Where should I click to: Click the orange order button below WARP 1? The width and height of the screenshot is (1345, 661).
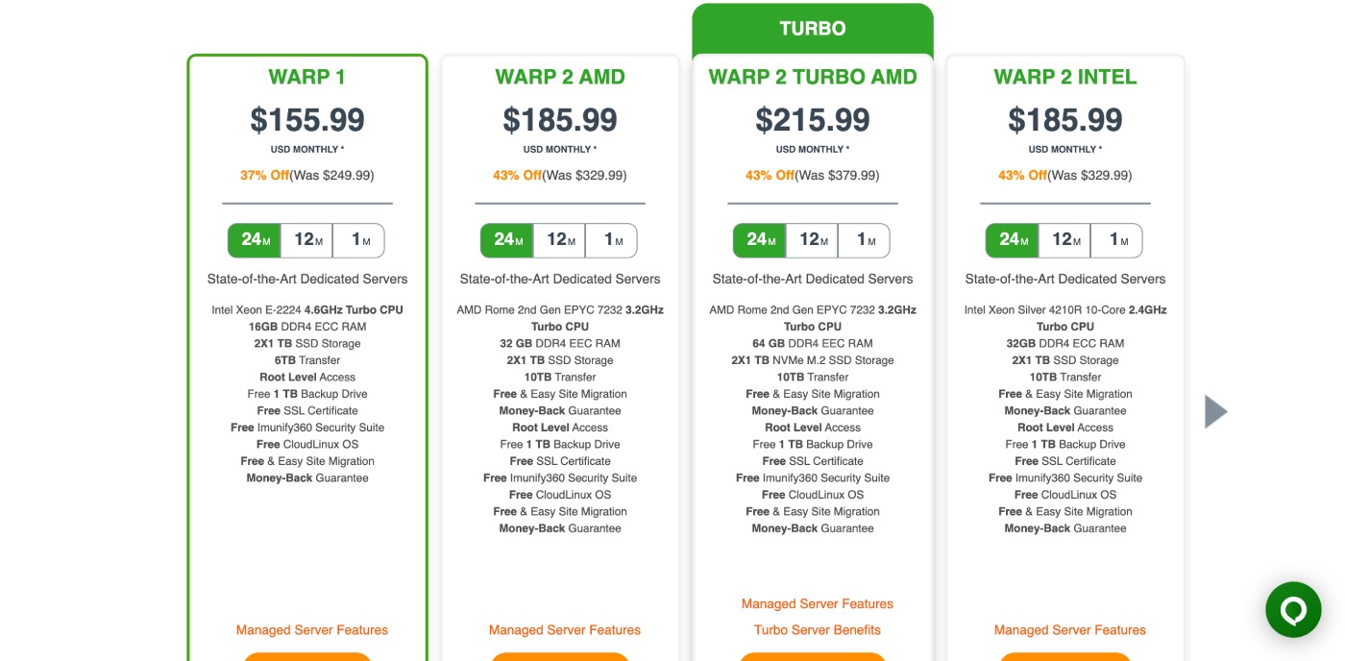click(x=306, y=657)
